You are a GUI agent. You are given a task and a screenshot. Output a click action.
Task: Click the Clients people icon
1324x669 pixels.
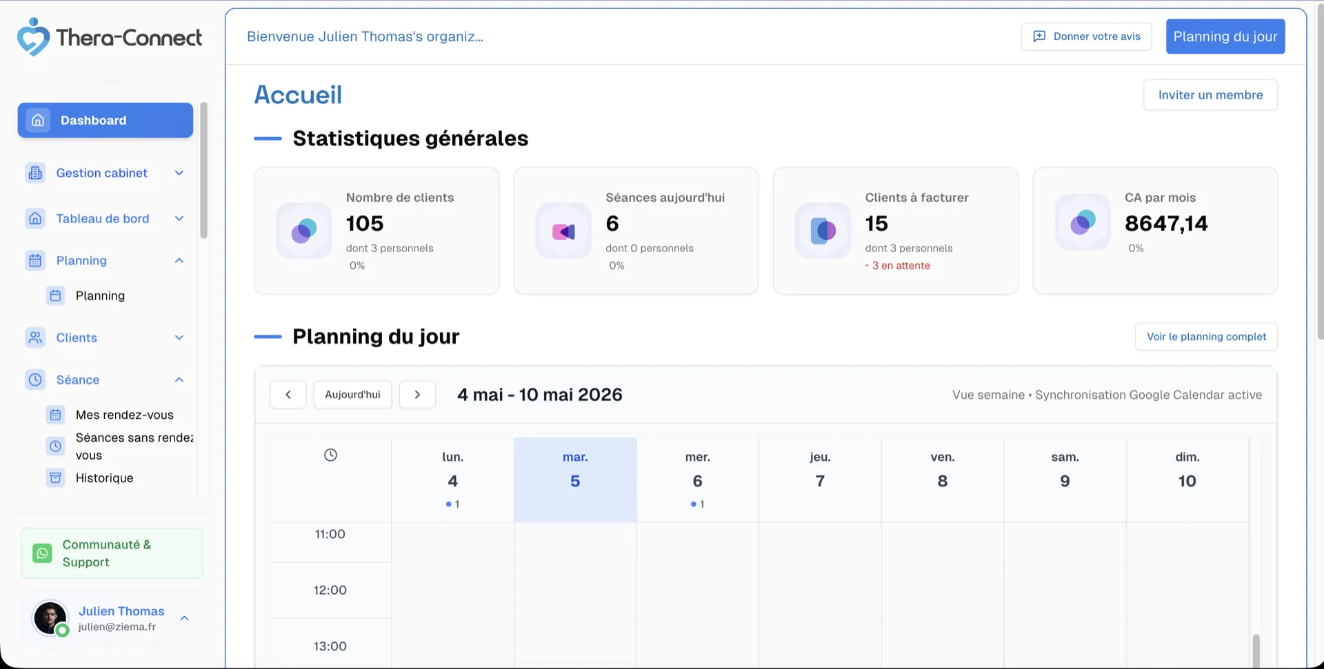35,338
